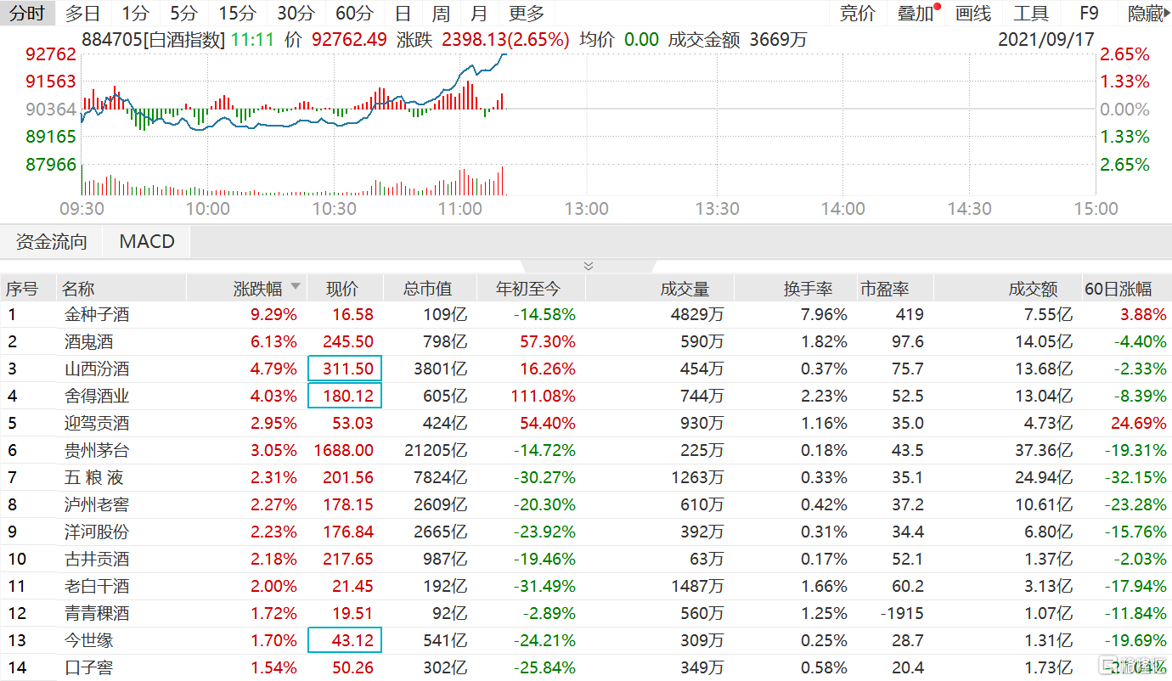Select the 口子窖 stock row

point(586,667)
